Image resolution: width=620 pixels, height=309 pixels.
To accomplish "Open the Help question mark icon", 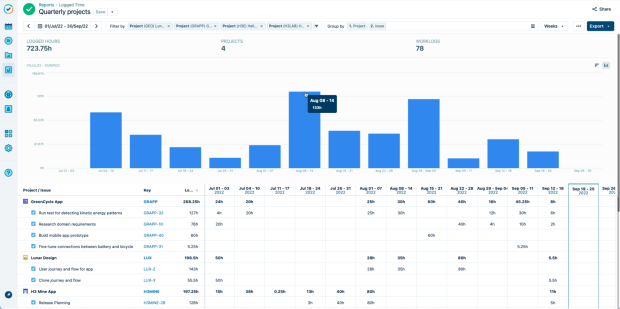I will 8,172.
